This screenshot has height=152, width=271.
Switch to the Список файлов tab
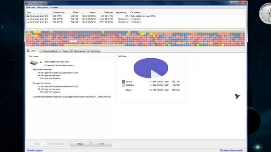click(48, 51)
